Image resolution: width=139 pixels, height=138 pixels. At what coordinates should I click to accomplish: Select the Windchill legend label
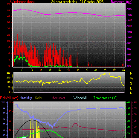pos(80,98)
